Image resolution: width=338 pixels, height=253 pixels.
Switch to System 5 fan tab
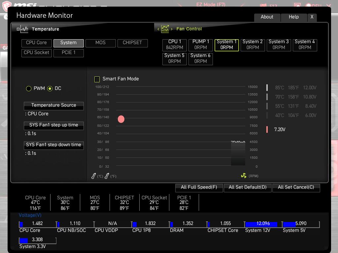tap(175, 59)
